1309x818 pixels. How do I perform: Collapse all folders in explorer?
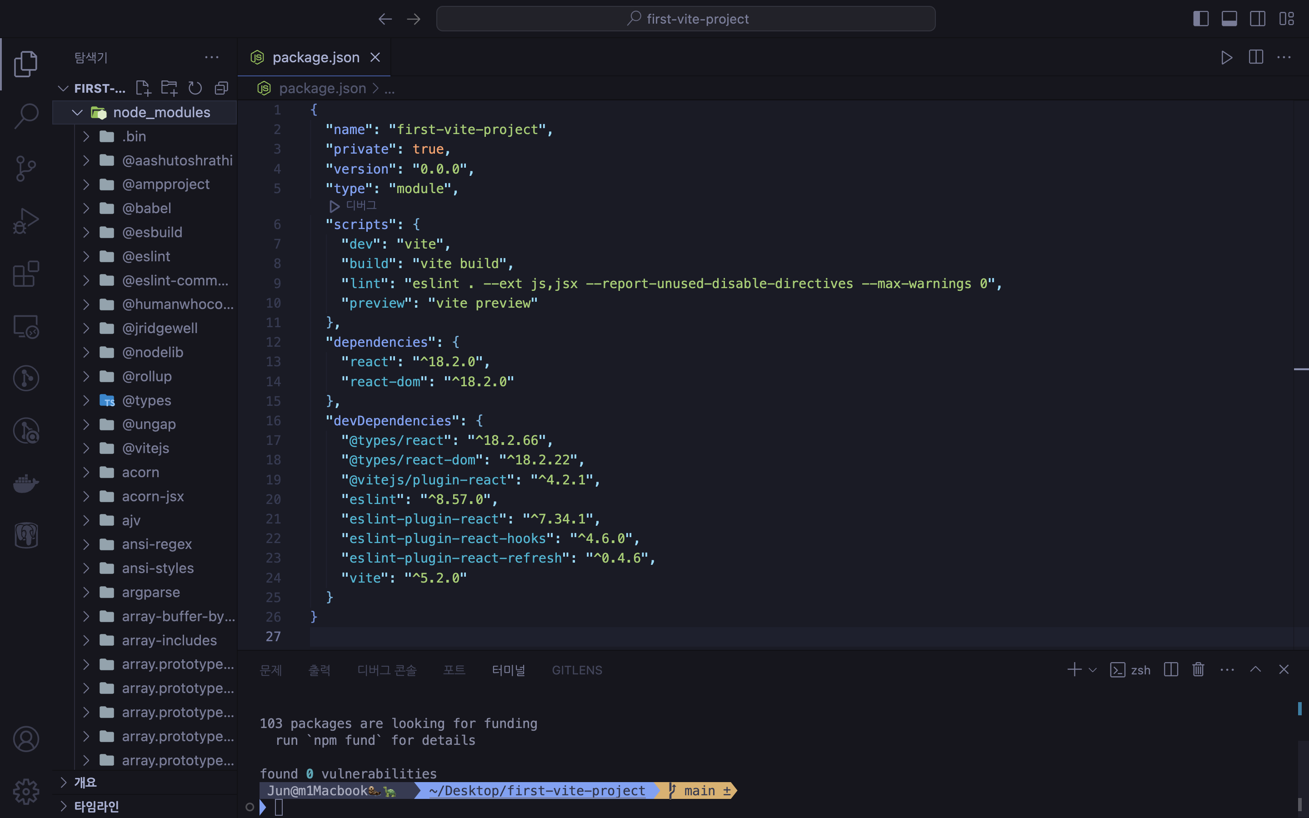click(221, 88)
